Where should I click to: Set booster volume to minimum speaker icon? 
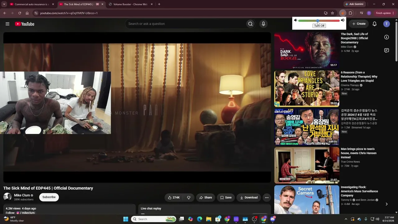[295, 21]
